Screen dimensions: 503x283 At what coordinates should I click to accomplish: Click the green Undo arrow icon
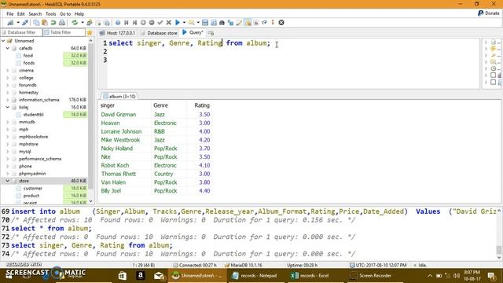pyautogui.click(x=53, y=23)
